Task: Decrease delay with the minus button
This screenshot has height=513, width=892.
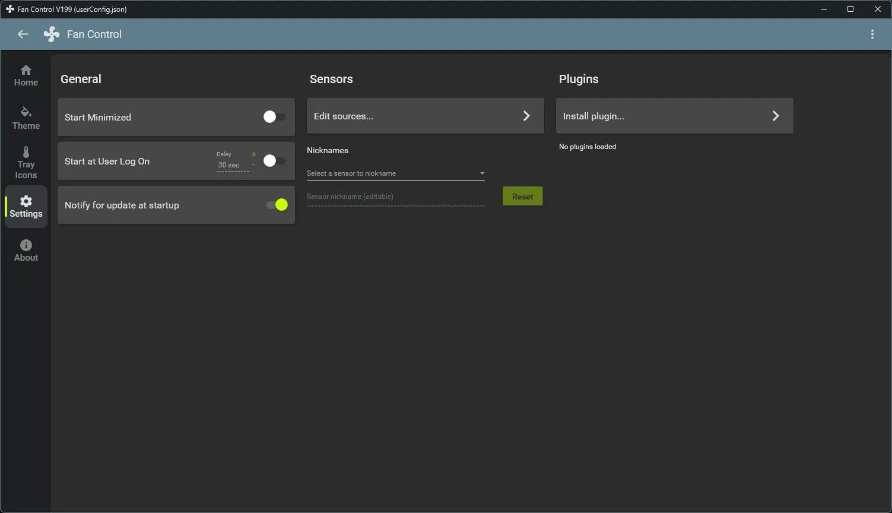Action: click(x=253, y=164)
